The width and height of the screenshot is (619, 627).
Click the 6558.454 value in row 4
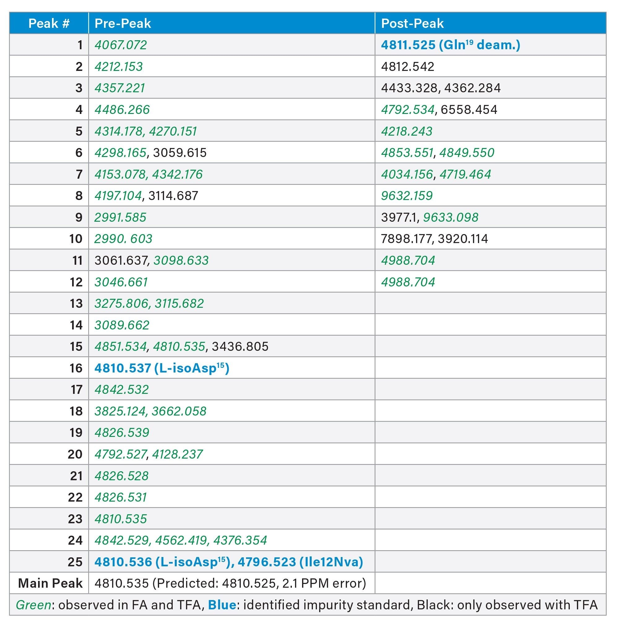pos(469,110)
